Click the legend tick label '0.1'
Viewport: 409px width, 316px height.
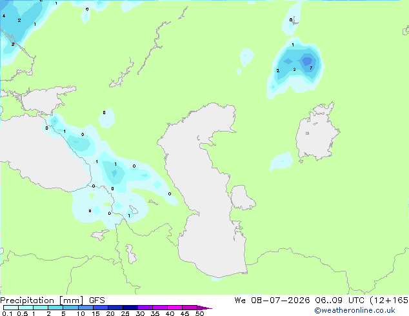(7, 313)
